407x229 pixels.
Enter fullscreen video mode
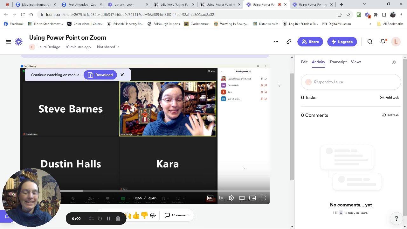point(263,198)
